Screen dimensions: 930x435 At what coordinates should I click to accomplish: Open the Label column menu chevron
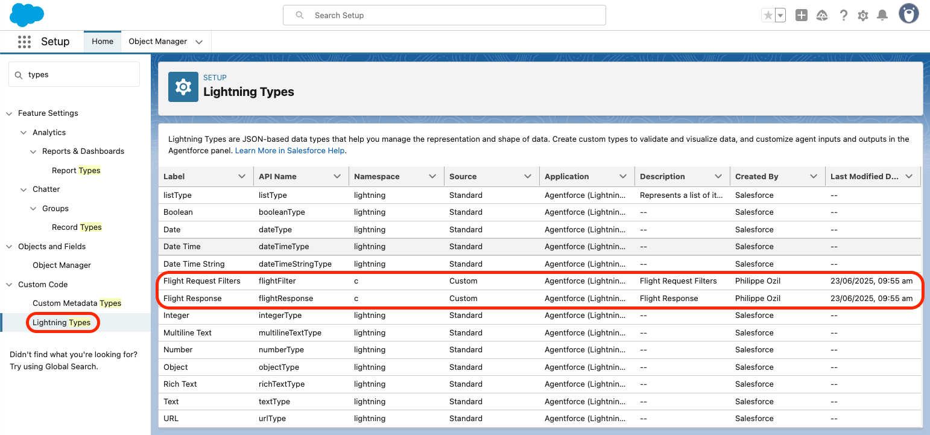(242, 177)
